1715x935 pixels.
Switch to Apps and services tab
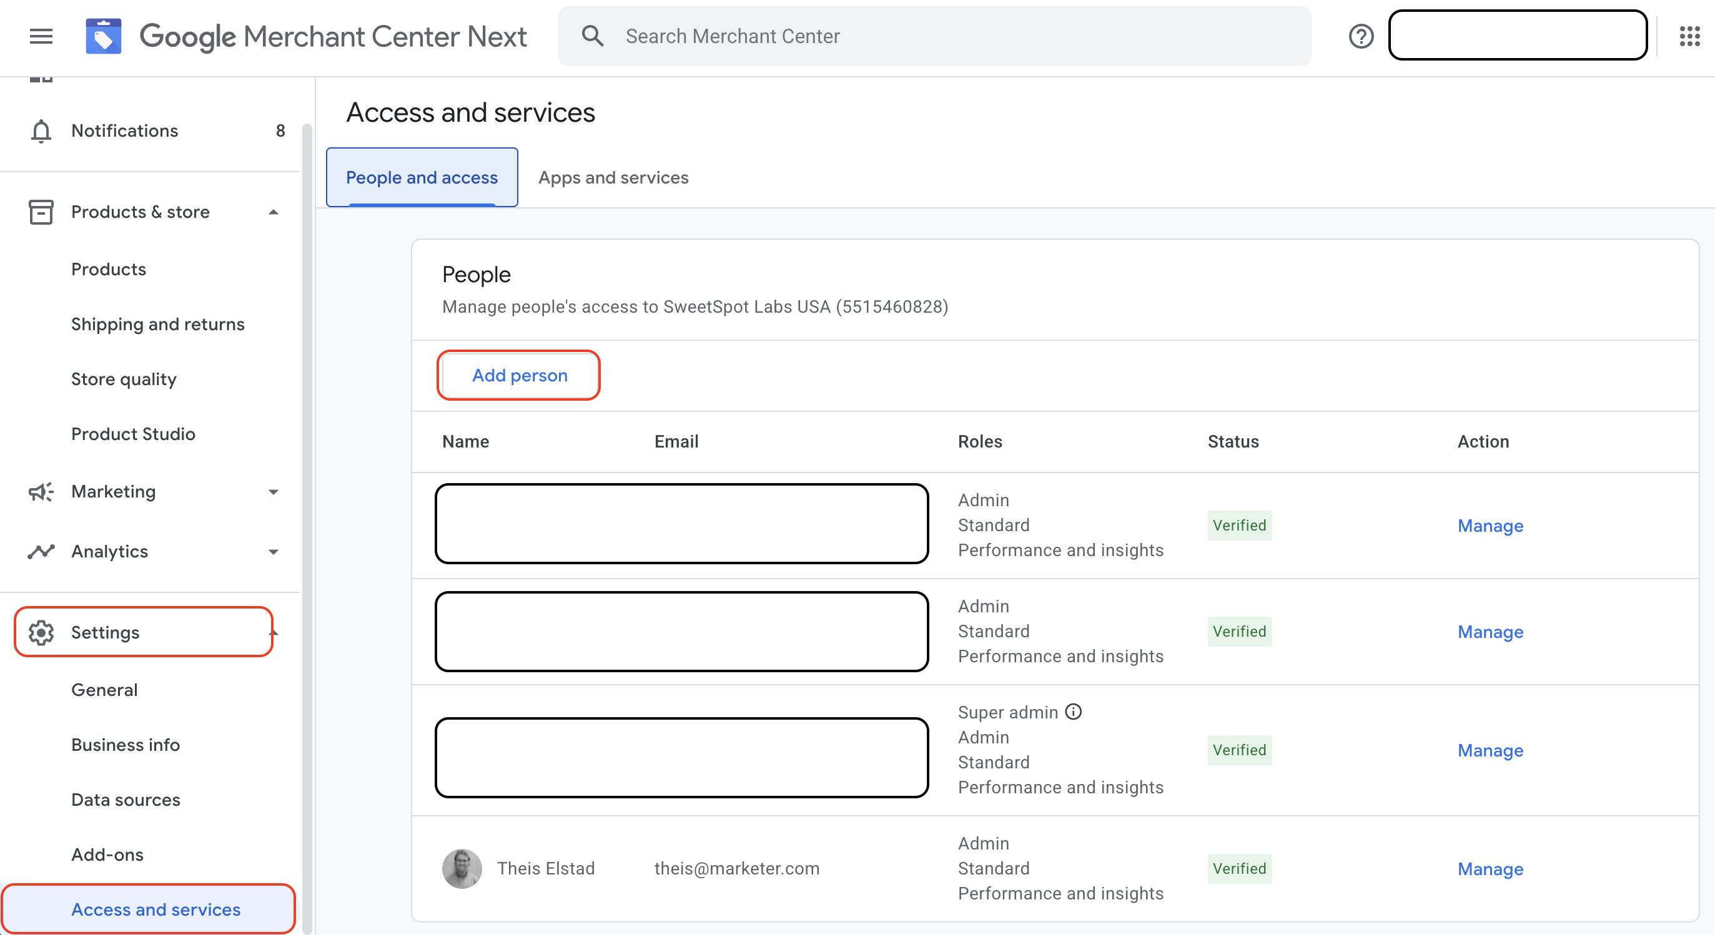coord(613,178)
